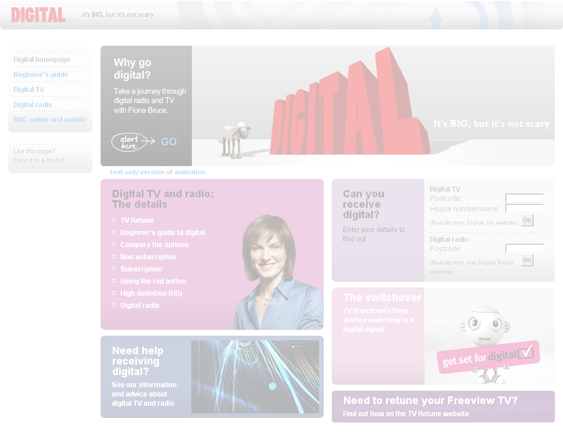Open 'Using the red button' info

(x=153, y=281)
